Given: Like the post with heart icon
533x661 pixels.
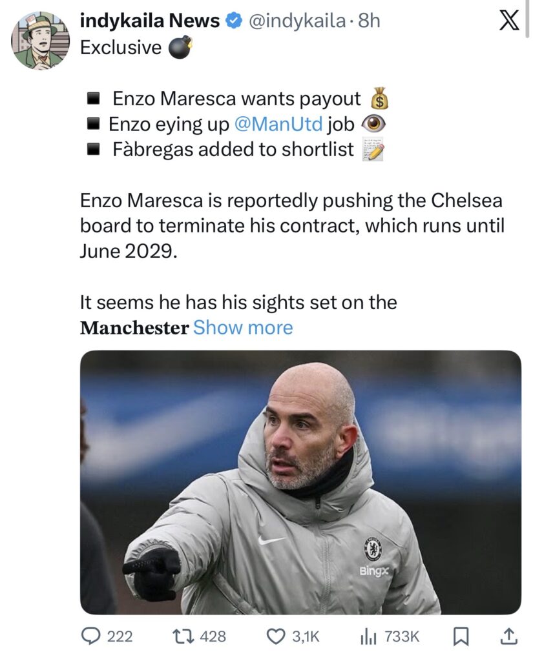Looking at the screenshot, I should tap(276, 636).
